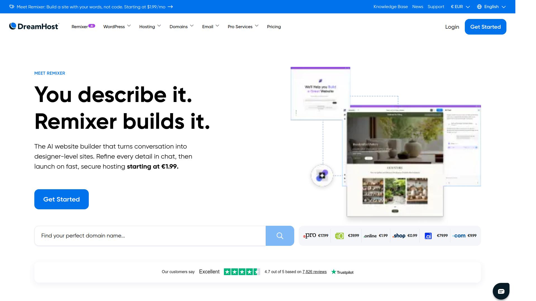The height and width of the screenshot is (301, 536).
Task: Click the .ai domain price tile
Action: (435, 236)
